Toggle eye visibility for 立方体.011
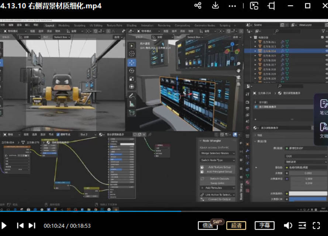The height and width of the screenshot is (236, 328). [x=327, y=42]
